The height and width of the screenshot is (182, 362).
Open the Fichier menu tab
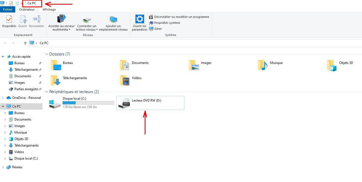pos(8,9)
